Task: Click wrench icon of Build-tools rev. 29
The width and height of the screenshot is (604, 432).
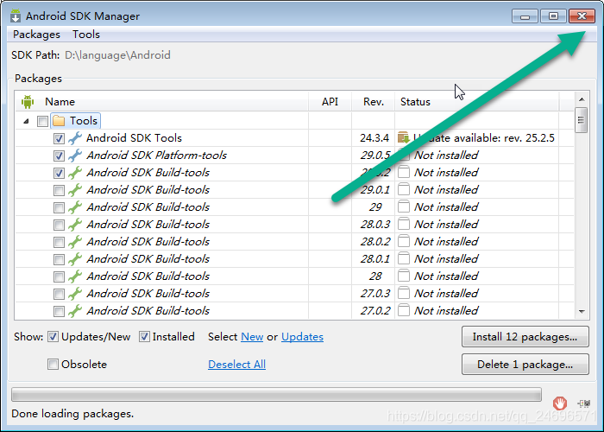Action: point(75,207)
